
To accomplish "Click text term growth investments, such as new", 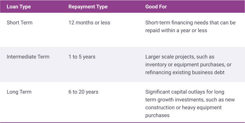I will coord(190,100).
